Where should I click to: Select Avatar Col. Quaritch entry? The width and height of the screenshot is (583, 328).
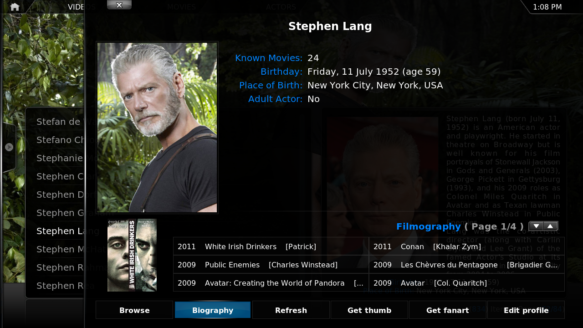pyautogui.click(x=467, y=283)
